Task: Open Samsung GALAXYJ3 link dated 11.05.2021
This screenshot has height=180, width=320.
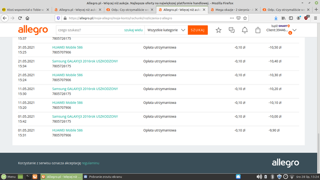Action: [85, 89]
